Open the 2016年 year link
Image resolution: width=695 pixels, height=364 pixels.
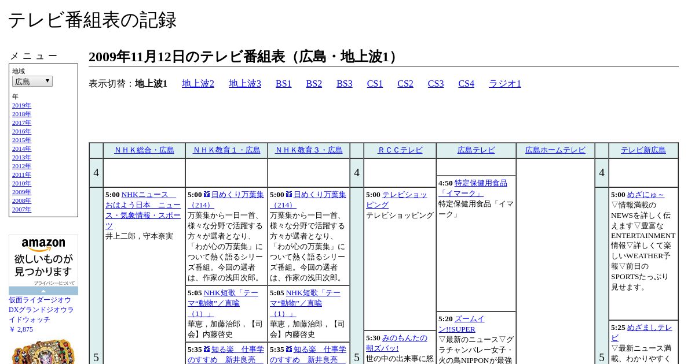pos(21,131)
